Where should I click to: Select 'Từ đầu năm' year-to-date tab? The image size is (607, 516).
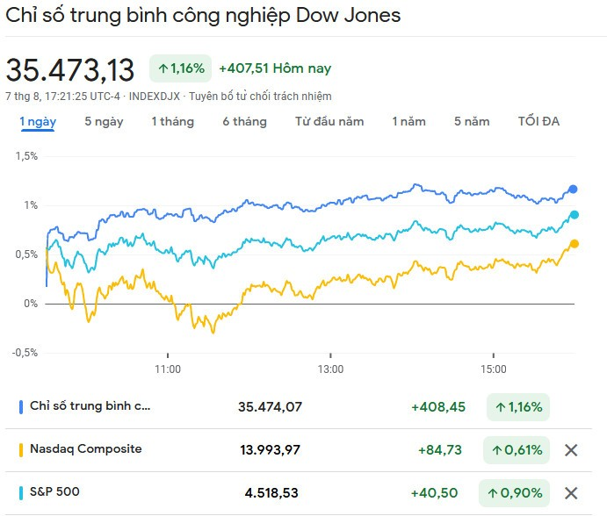pos(329,122)
